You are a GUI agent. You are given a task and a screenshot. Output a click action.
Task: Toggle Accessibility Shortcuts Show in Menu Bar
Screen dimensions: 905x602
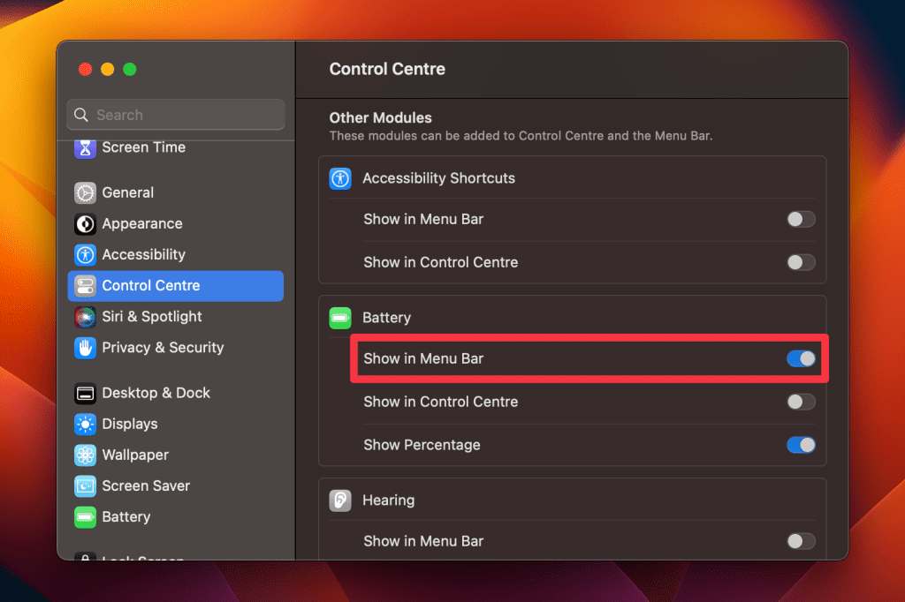coord(801,219)
